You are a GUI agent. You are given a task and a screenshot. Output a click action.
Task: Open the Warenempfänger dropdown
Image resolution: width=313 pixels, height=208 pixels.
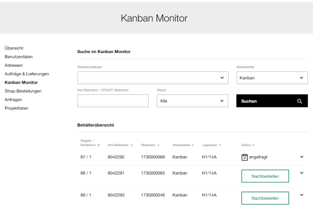point(153,78)
